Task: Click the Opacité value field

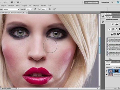Action: 28,9
